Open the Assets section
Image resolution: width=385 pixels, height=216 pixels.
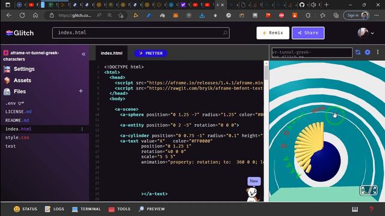pyautogui.click(x=22, y=80)
